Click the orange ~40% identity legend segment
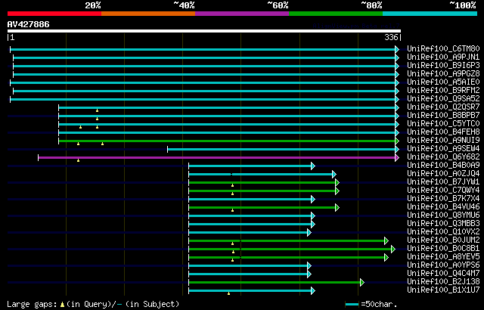The image size is (484, 310). [x=148, y=14]
